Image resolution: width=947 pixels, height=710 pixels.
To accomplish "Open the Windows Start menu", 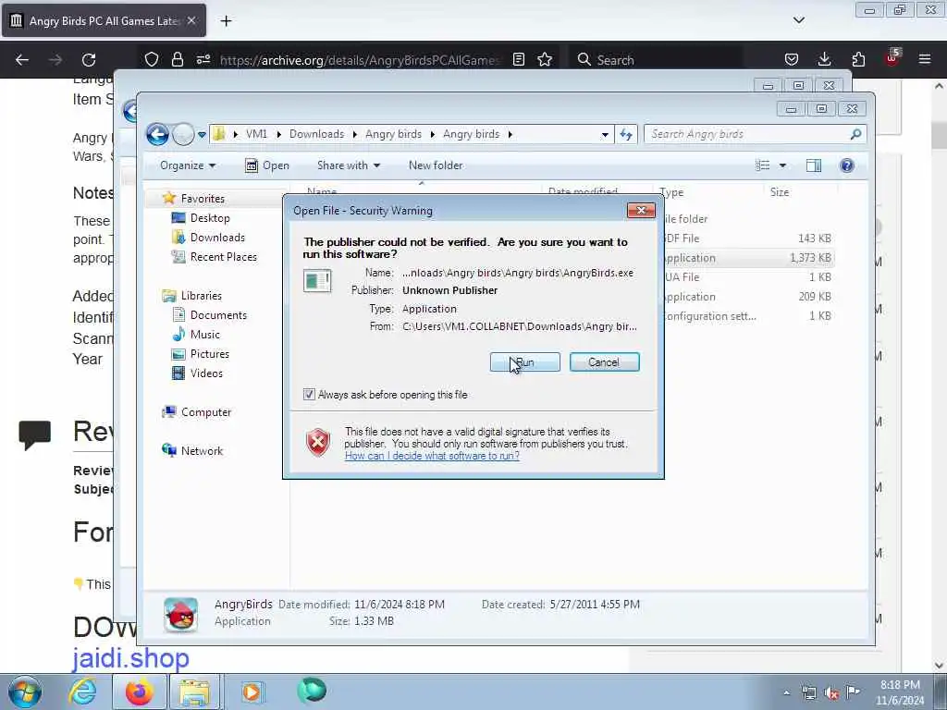I will pyautogui.click(x=25, y=692).
